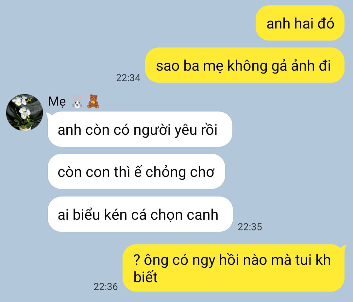The width and height of the screenshot is (353, 302).
Task: Tap the 'sao ba mẹ không gả ảnh đi' bubble
Action: point(245,65)
